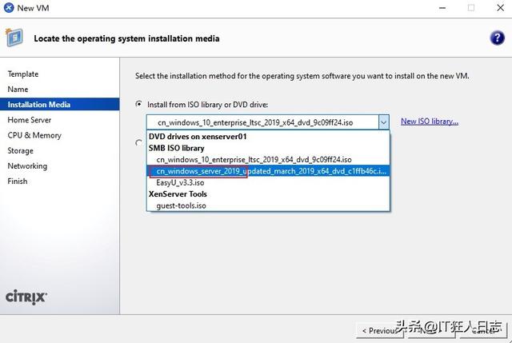Collapse the ISO dropdown arrow

pos(383,122)
